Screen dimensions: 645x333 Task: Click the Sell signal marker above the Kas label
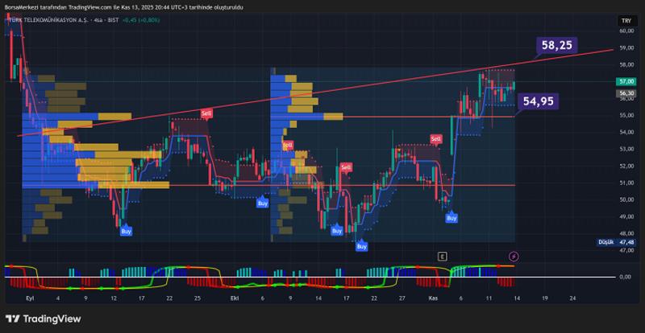pos(436,139)
